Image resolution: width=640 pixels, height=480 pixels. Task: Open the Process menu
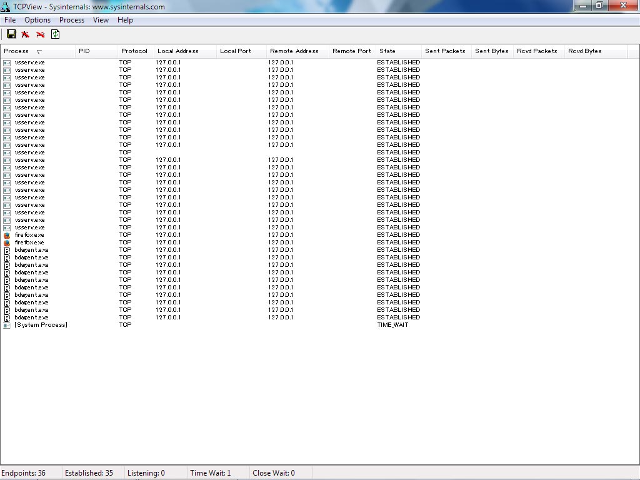[72, 20]
